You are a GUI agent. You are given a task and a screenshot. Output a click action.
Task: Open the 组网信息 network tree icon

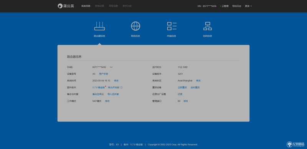pos(208,26)
